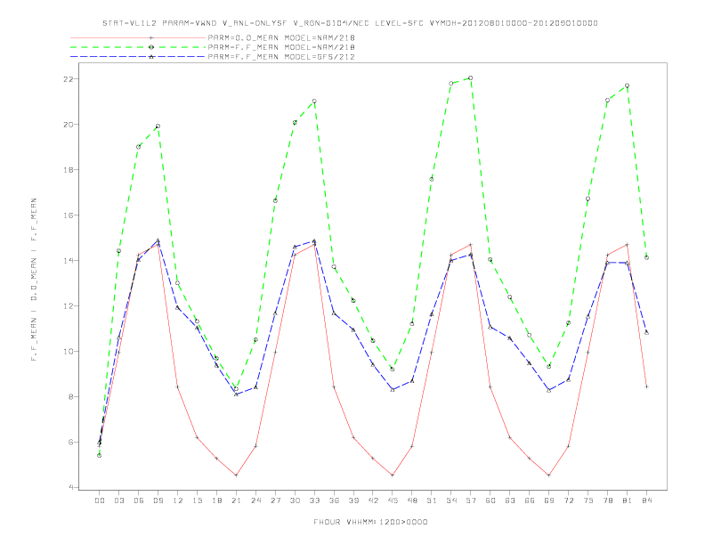Viewport: 705px width, 545px height.
Task: Click x-axis tick label 24
Action: coord(255,500)
